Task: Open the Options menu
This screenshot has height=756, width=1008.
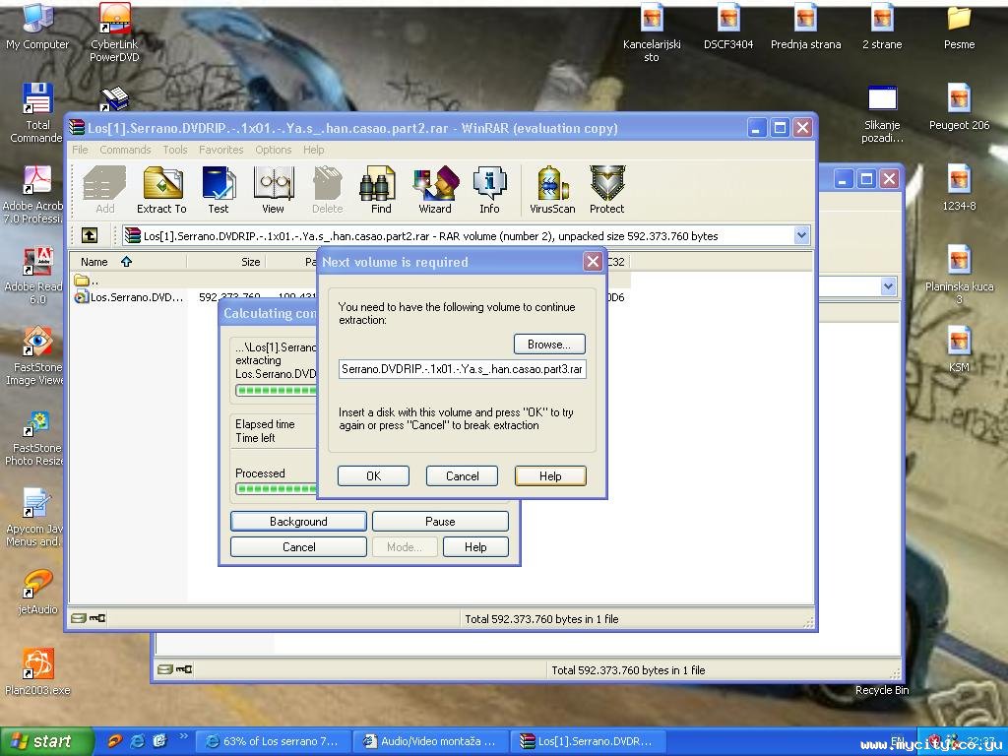Action: point(274,150)
